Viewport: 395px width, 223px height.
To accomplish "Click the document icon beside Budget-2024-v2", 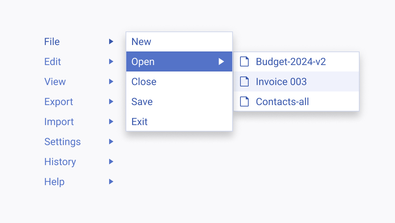I will click(244, 61).
